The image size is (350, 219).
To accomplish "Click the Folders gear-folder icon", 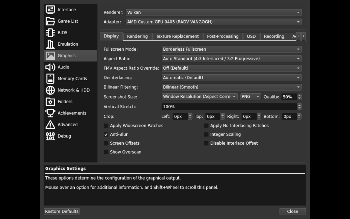I will coord(50,102).
